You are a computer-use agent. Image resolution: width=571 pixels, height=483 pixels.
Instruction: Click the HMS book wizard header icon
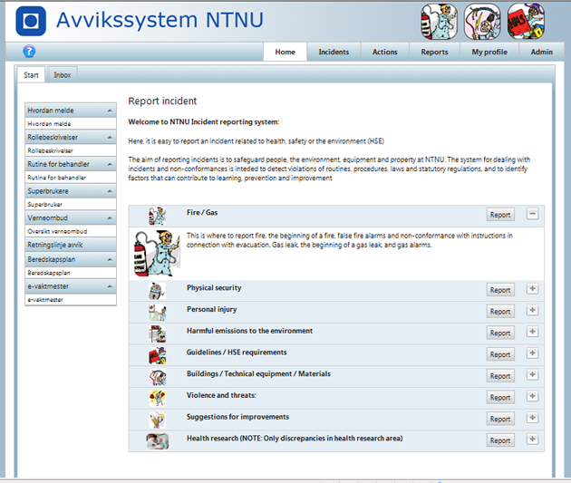[526, 22]
